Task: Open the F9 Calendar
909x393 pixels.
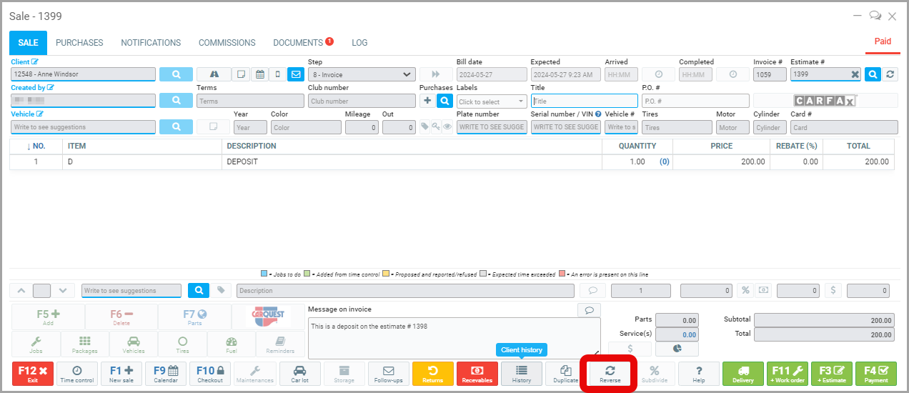Action: click(166, 374)
